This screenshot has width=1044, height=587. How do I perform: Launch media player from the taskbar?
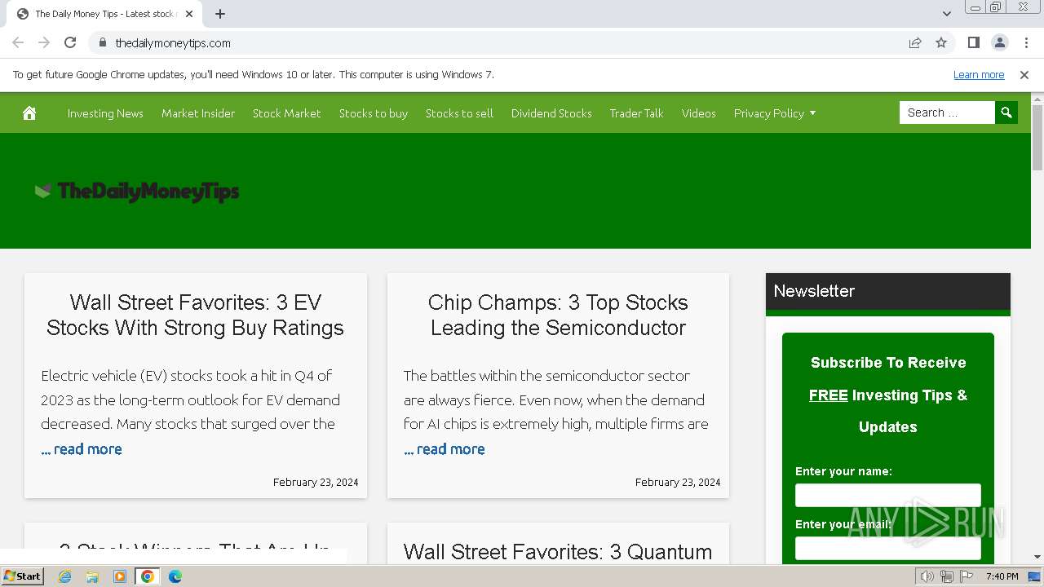point(120,576)
